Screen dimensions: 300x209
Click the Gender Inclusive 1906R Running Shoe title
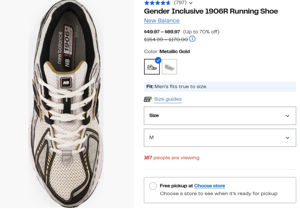(211, 11)
